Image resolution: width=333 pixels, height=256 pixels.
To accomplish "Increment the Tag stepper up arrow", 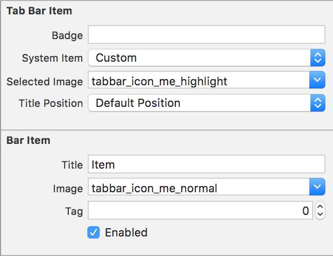I will [320, 207].
